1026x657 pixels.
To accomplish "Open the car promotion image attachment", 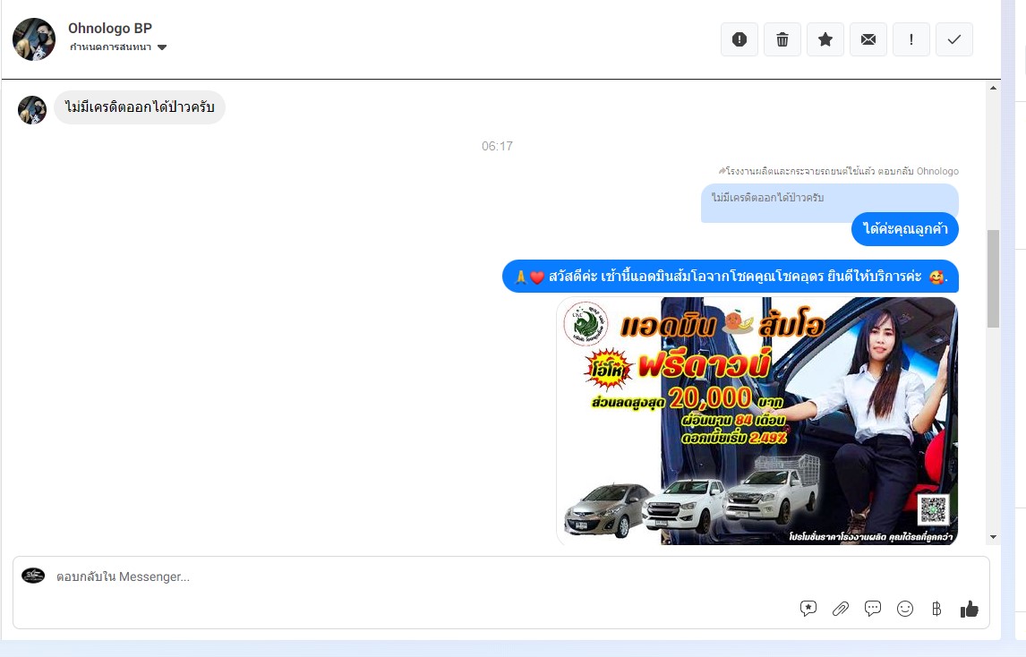I will 757,421.
